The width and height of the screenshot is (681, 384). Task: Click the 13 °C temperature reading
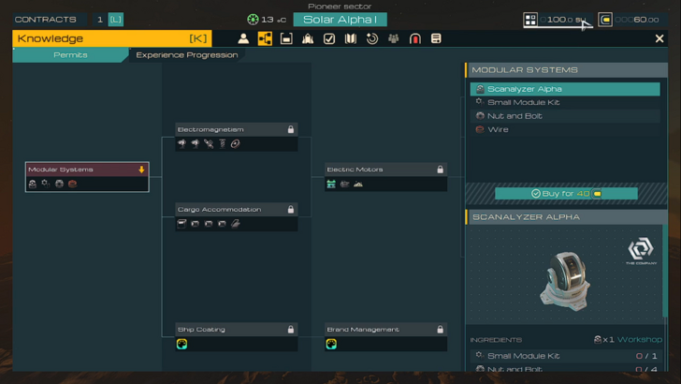coord(273,20)
